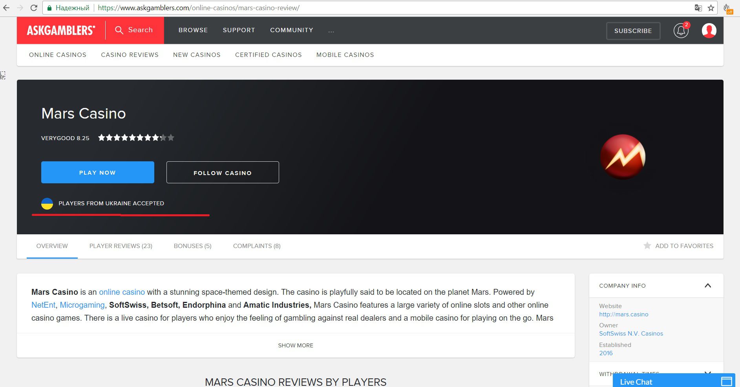The image size is (740, 387).
Task: Open the notifications bell
Action: click(681, 31)
